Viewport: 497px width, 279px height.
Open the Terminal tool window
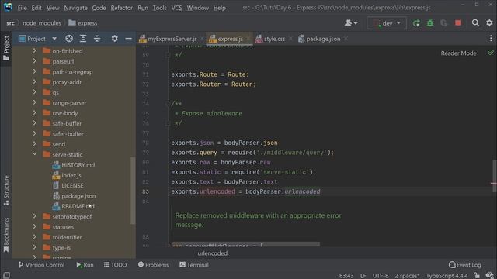tap(193, 265)
